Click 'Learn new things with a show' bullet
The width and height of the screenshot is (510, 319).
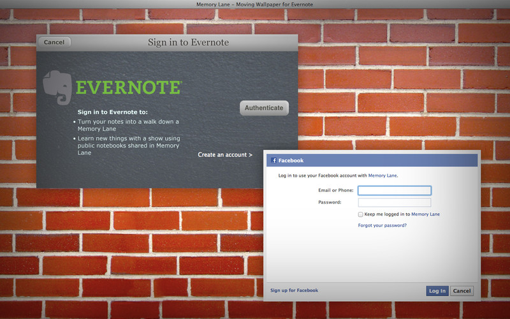click(129, 145)
